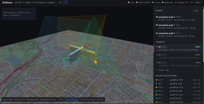204x104 pixels.
Task: Click the green dot beside simulated node 2
Action: point(157,33)
